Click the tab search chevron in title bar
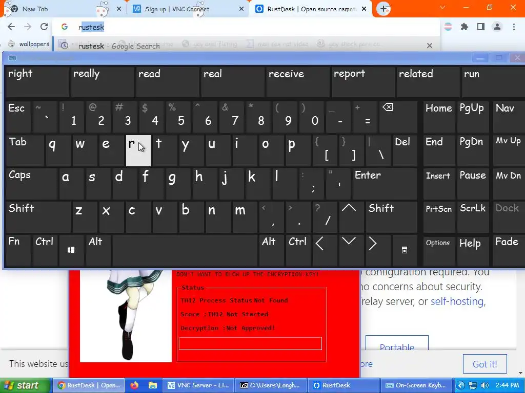The image size is (525, 393). click(442, 7)
